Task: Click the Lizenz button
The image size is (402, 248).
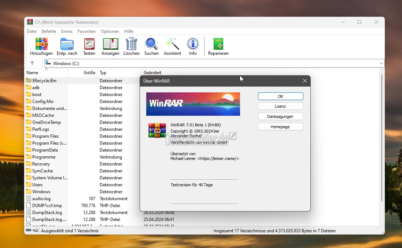Action: point(280,106)
